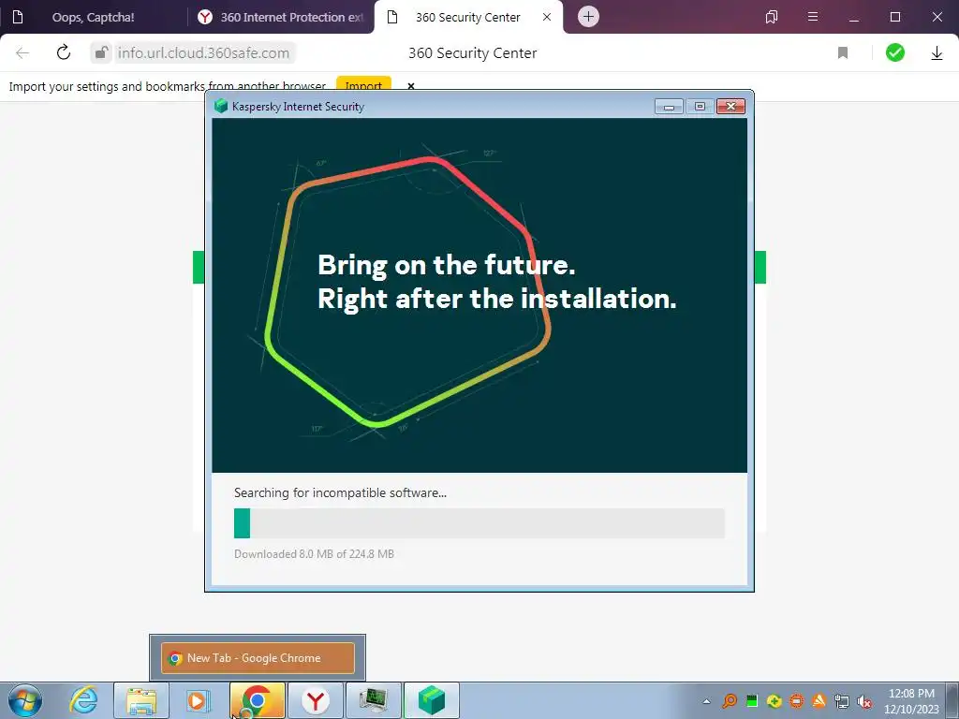
Task: Go back using the browser back arrow
Action: (22, 53)
